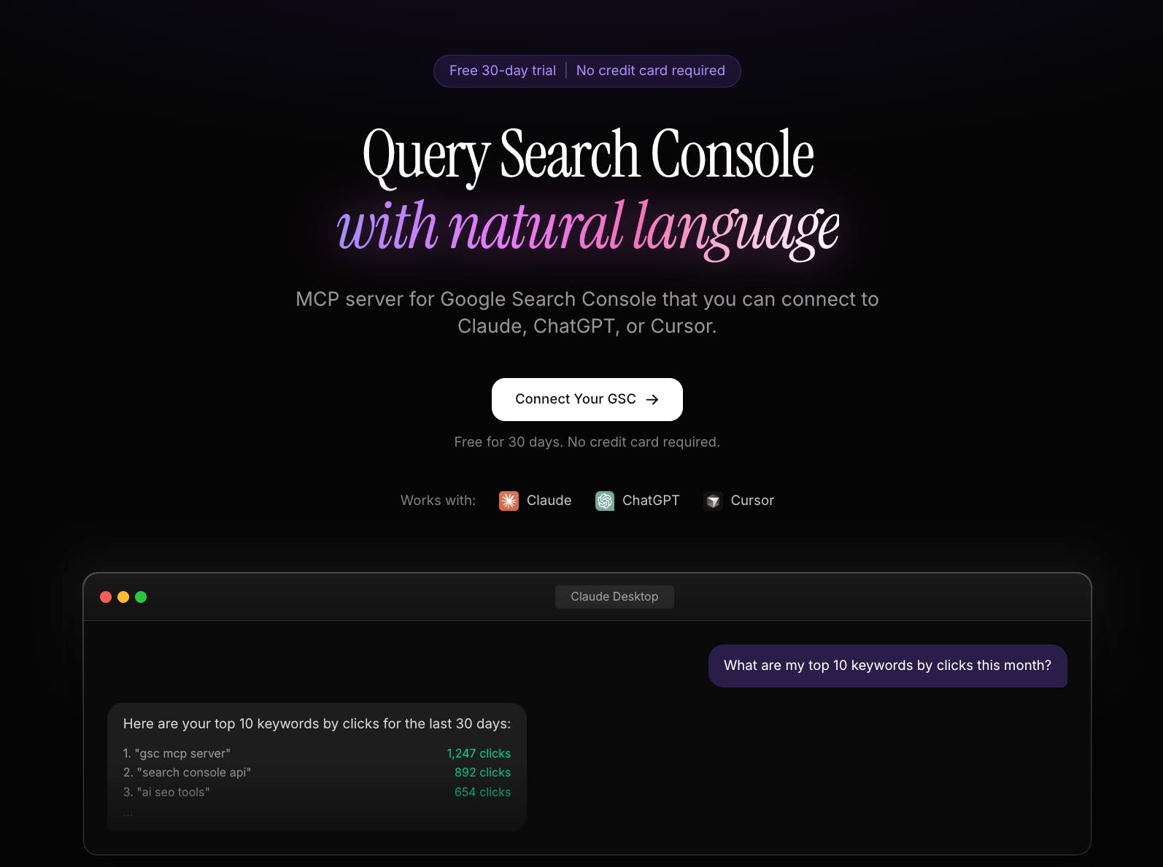Click the 654 clicks value
The image size is (1163, 867).
[482, 792]
